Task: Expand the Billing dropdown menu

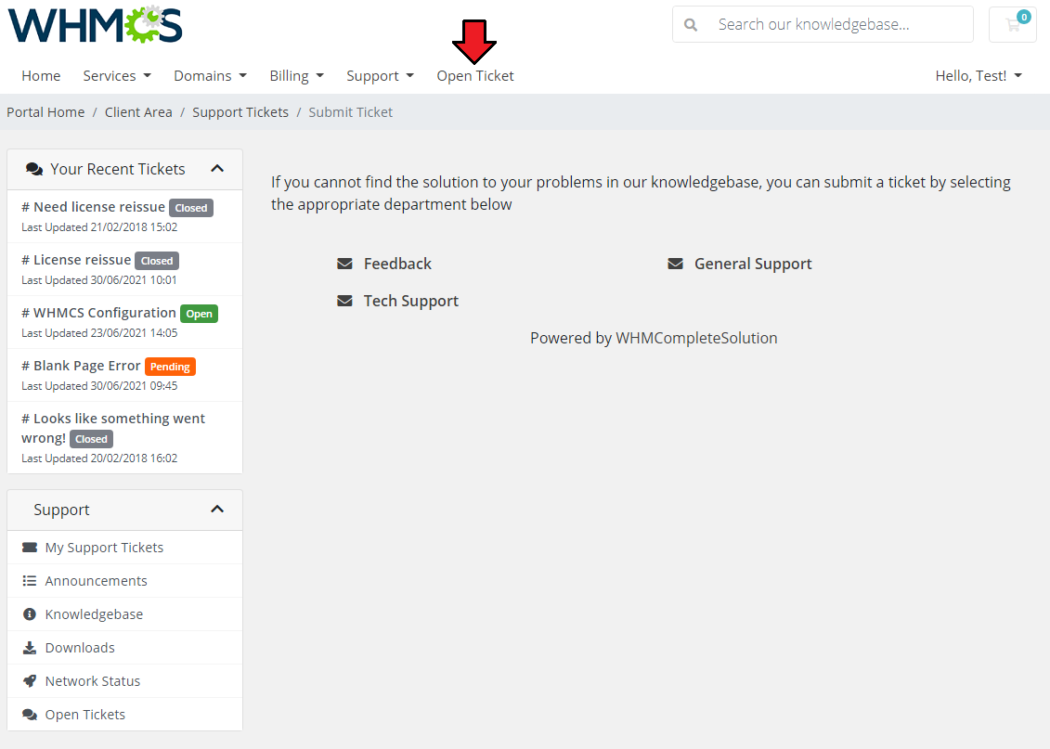Action: (297, 75)
